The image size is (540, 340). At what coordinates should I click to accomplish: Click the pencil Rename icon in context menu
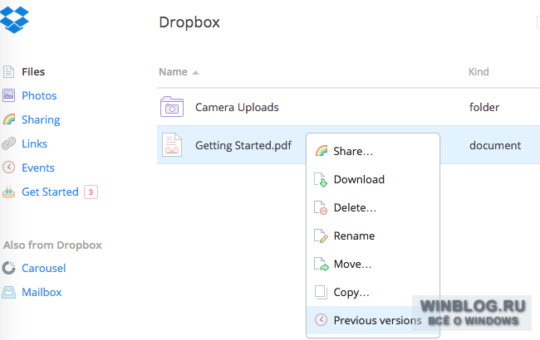click(x=321, y=236)
